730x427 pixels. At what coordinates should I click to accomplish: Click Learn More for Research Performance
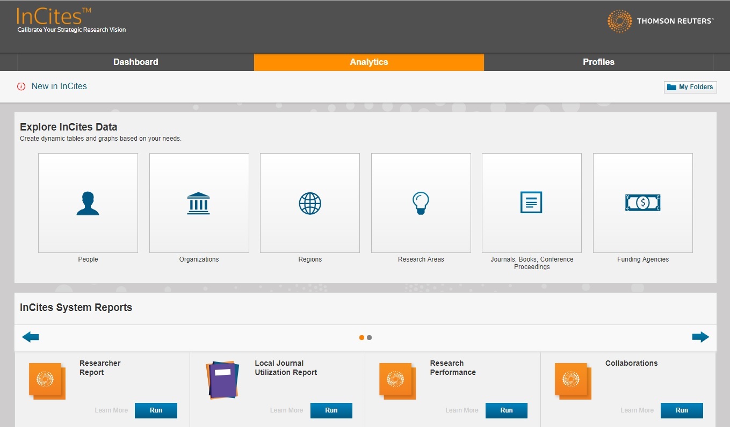click(x=461, y=410)
